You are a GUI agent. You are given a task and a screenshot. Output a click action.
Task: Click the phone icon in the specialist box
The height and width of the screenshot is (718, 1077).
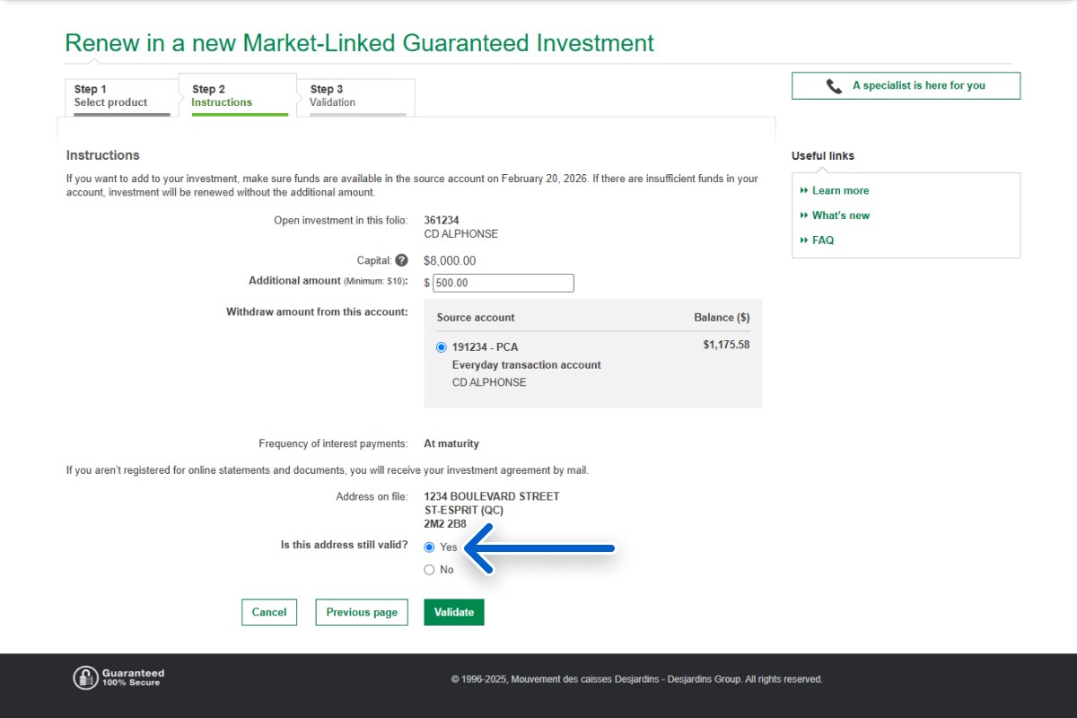tap(834, 86)
